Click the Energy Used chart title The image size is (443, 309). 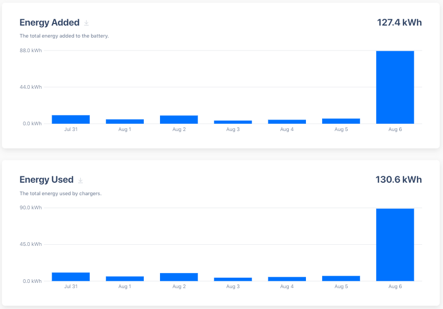(x=46, y=180)
